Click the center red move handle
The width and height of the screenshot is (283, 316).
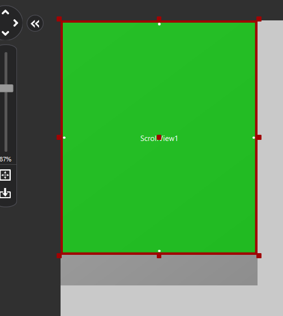pos(159,138)
